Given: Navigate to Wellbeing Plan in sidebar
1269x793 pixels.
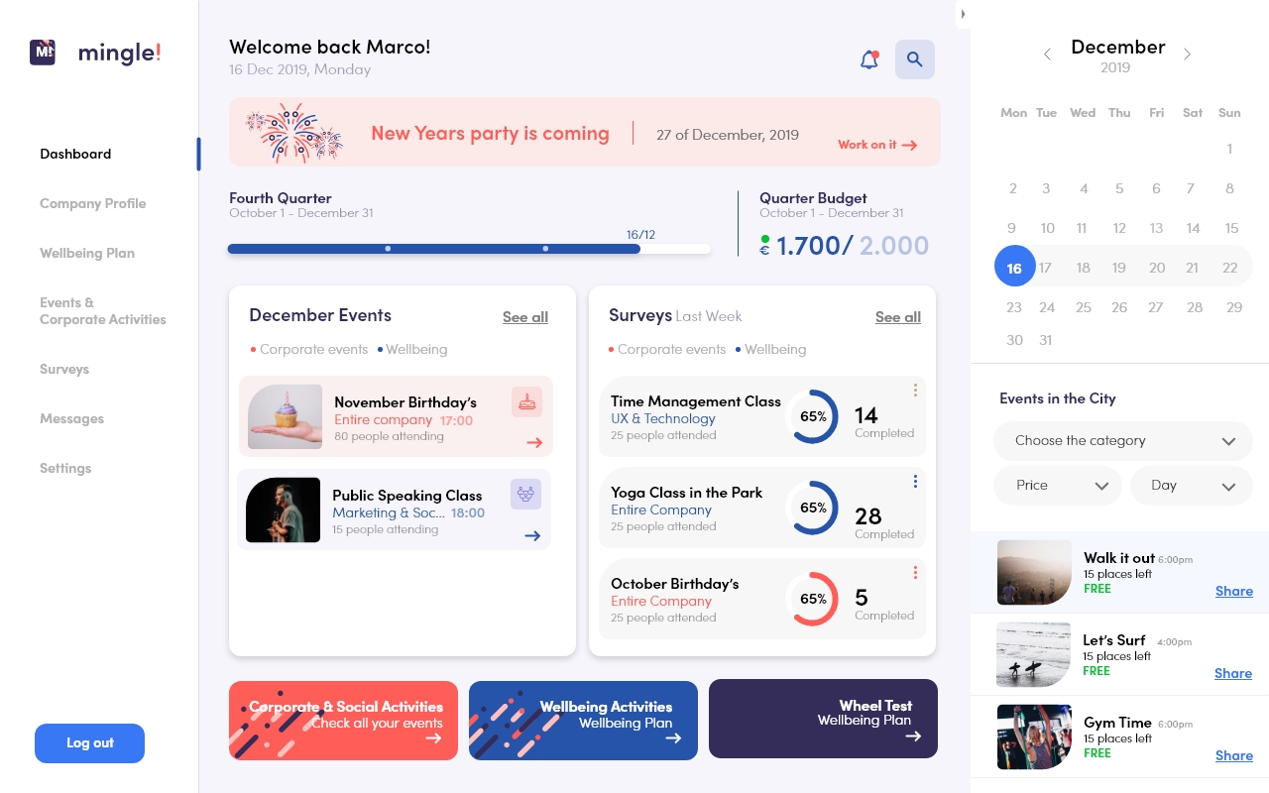Looking at the screenshot, I should click(87, 253).
